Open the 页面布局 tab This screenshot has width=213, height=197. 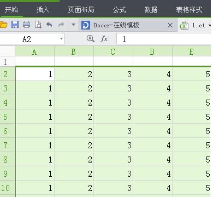click(81, 9)
